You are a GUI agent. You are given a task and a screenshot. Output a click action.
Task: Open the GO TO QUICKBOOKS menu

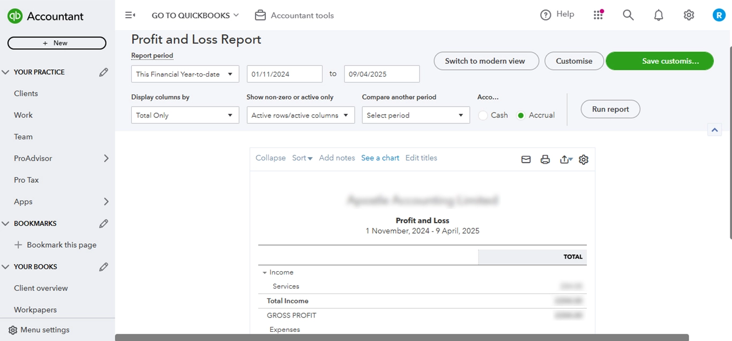pos(195,15)
